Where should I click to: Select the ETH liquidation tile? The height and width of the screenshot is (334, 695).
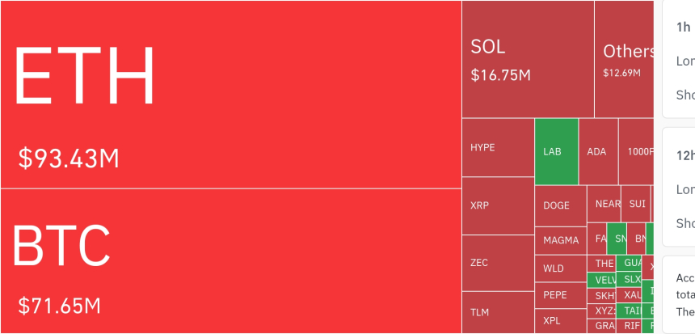click(x=231, y=95)
